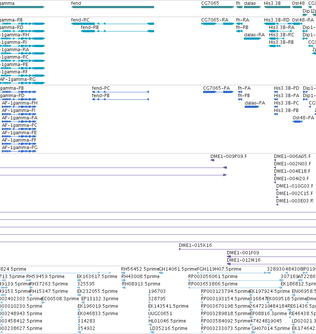Image resolution: width=316 pixels, height=334 pixels.
Task: Select the EP13132.3prime EST label
Action: point(100,299)
